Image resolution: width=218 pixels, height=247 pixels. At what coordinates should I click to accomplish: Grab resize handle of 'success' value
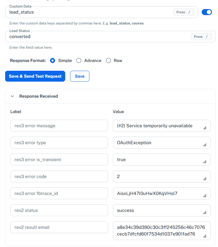pyautogui.click(x=205, y=213)
